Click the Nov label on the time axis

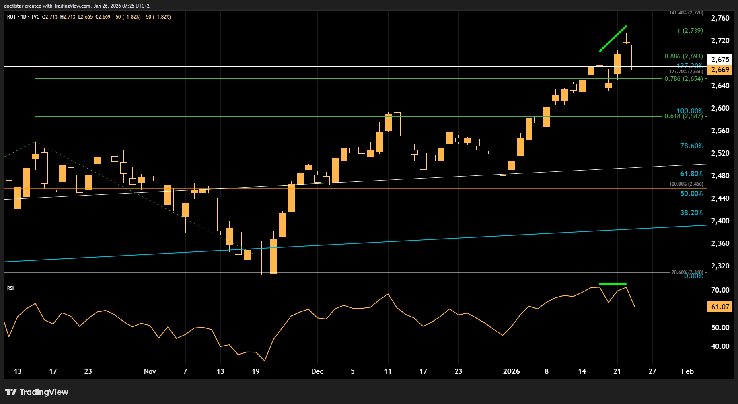[150, 371]
